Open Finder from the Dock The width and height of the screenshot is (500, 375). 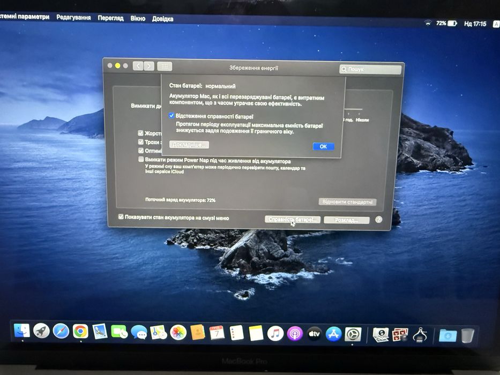(x=21, y=331)
